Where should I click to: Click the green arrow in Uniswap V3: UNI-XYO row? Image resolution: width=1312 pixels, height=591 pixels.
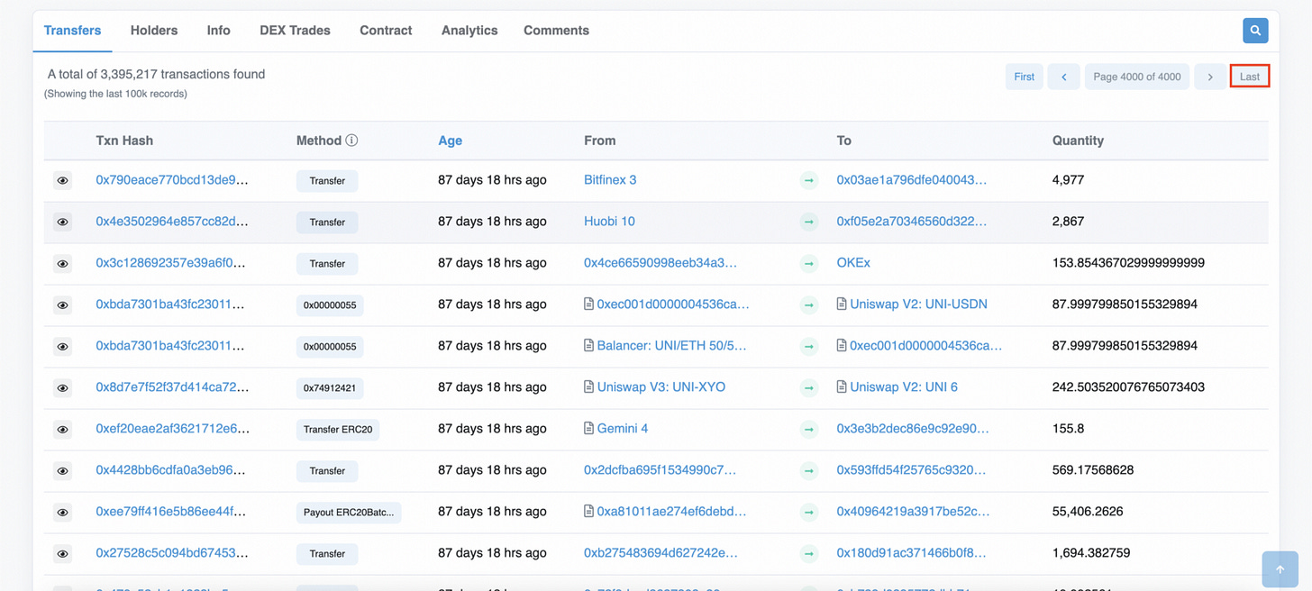click(809, 387)
